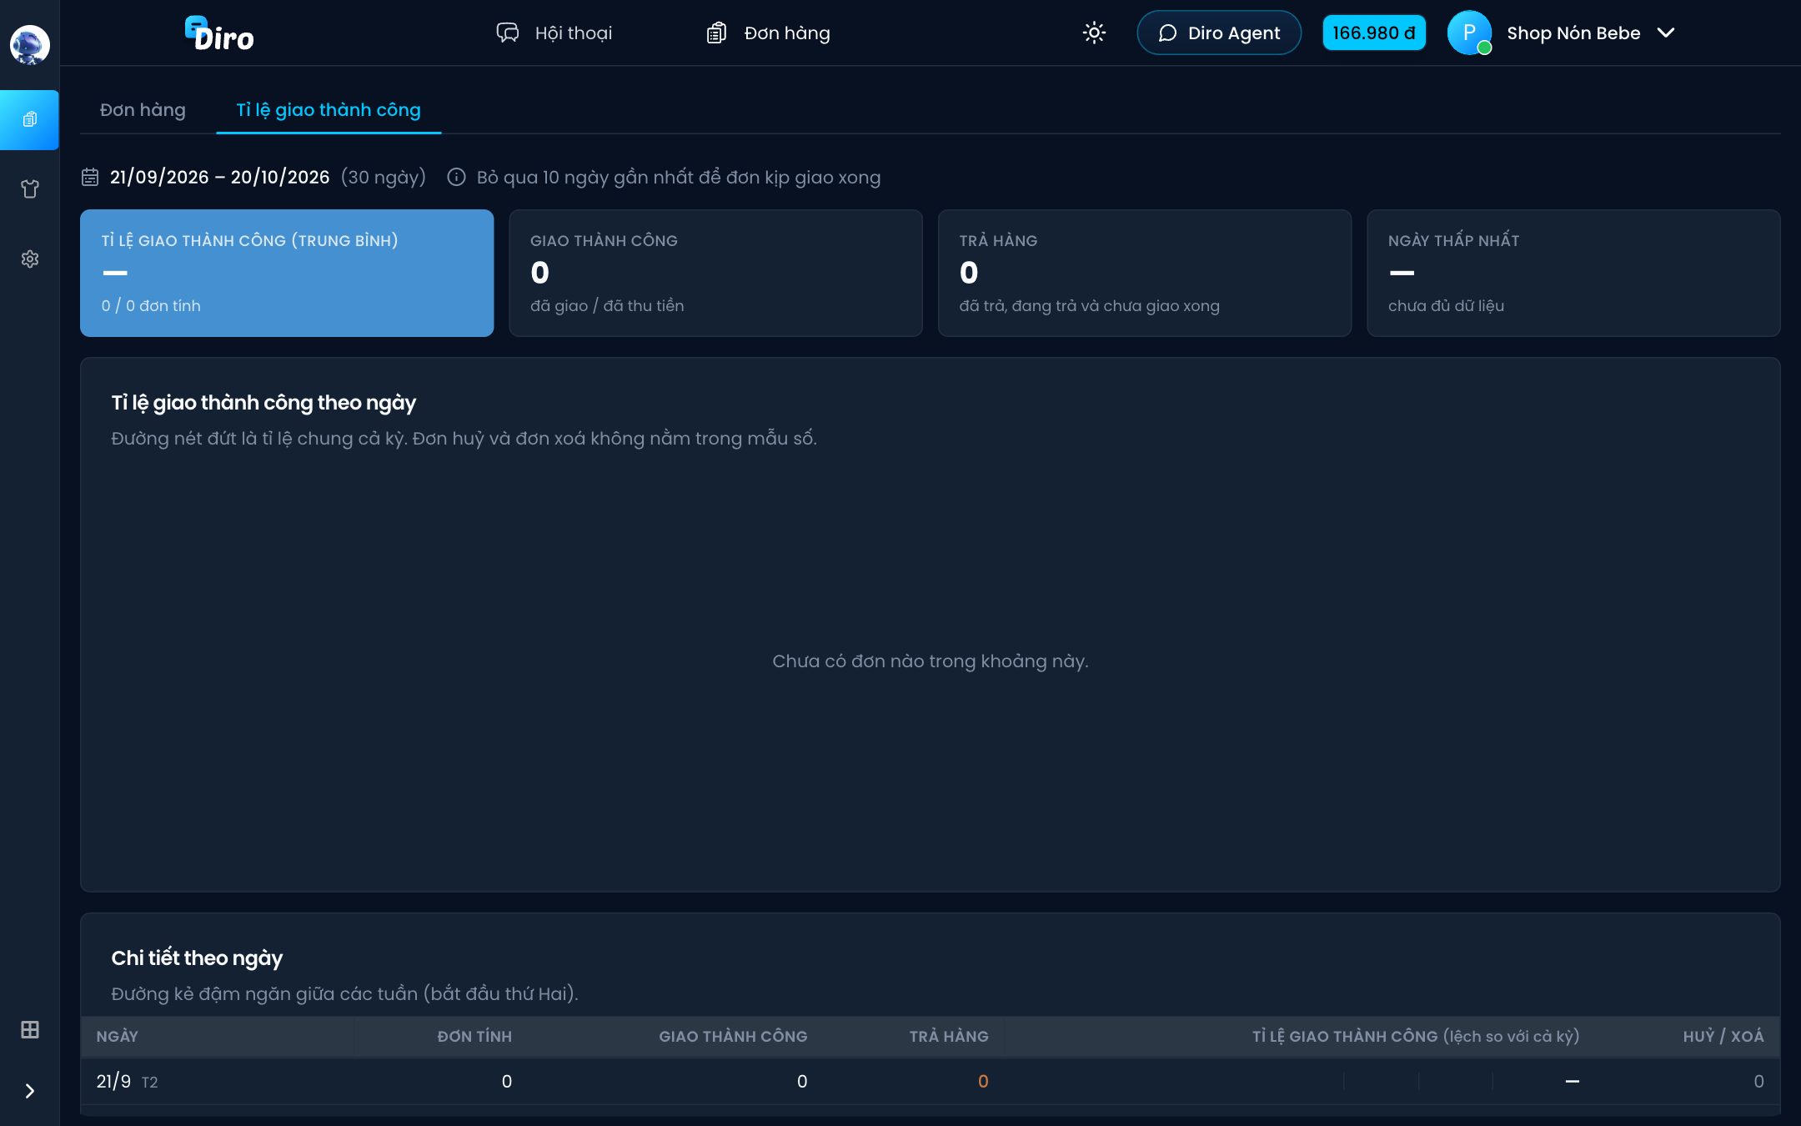1801x1126 pixels.
Task: Click the Trả hàng summary card
Action: point(1145,273)
